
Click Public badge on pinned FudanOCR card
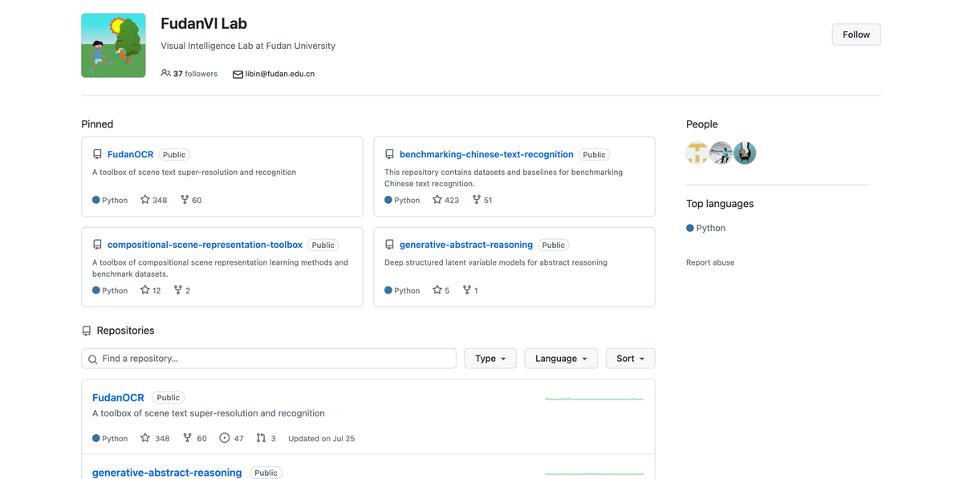[x=174, y=155]
